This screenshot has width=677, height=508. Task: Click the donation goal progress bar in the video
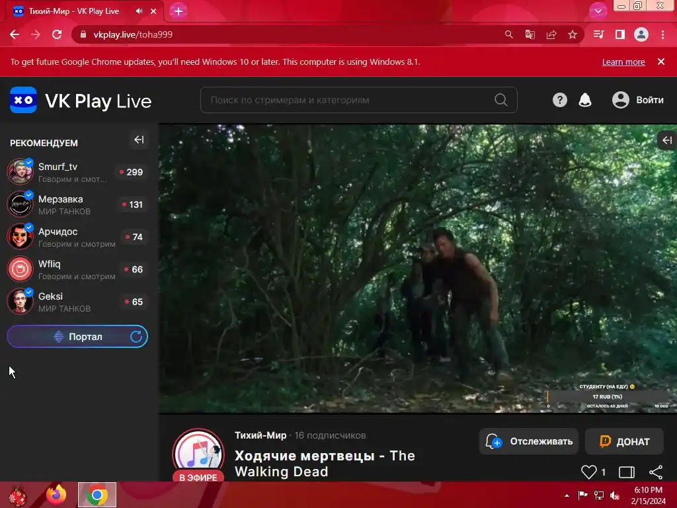pyautogui.click(x=608, y=397)
